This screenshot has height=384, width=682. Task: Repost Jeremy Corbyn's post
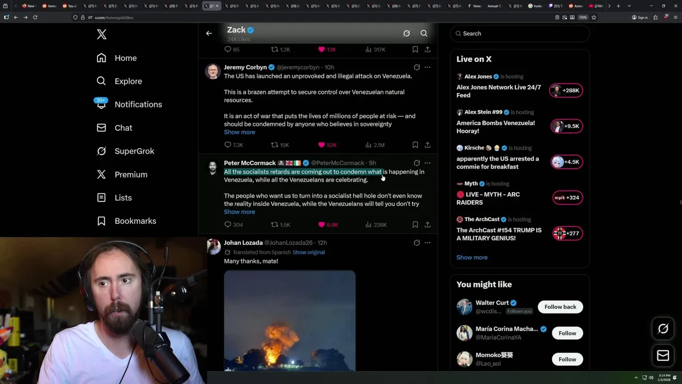pyautogui.click(x=280, y=145)
